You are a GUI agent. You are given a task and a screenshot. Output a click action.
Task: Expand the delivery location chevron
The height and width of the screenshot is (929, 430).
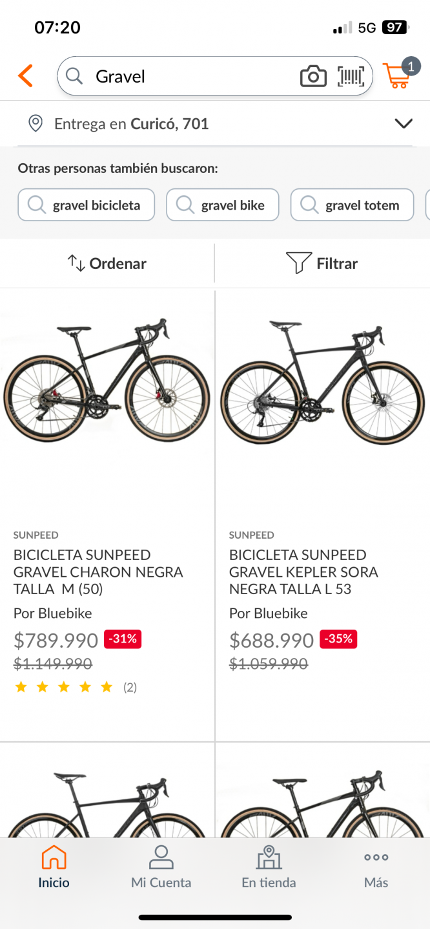click(x=404, y=123)
